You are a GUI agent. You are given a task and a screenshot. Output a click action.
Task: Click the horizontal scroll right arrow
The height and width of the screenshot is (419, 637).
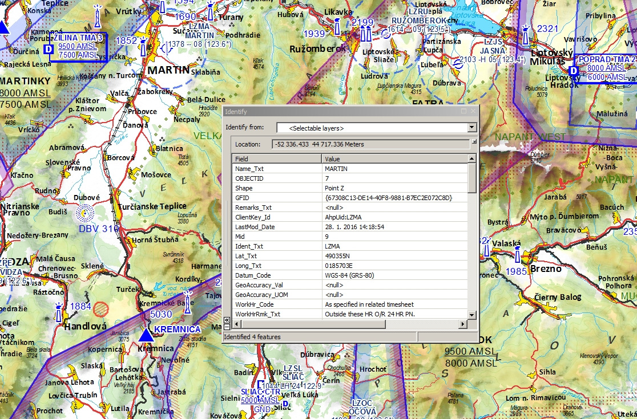point(463,324)
